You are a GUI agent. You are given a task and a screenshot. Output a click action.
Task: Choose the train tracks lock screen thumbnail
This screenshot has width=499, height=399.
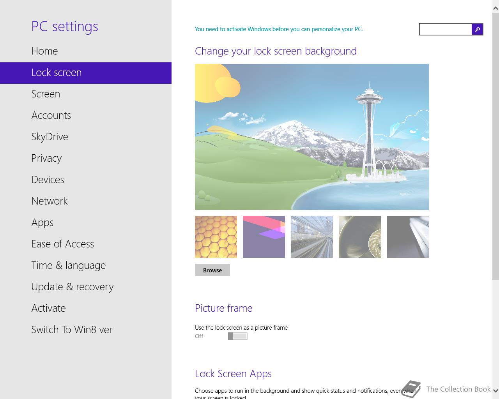click(312, 237)
